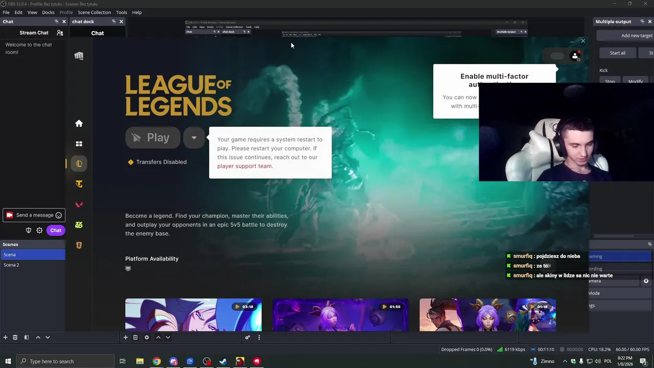654x368 pixels.
Task: Select the Scena 2 scene
Action: click(33, 265)
